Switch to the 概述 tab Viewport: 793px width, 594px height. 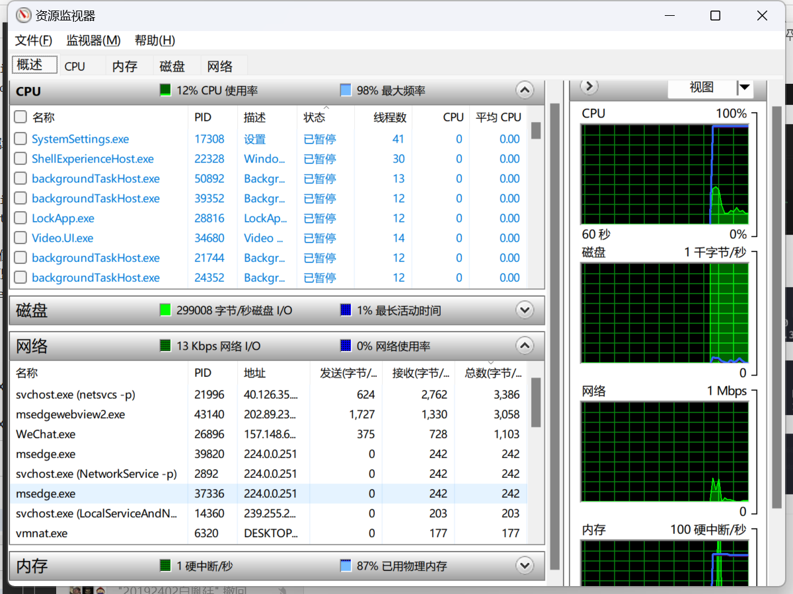point(35,65)
